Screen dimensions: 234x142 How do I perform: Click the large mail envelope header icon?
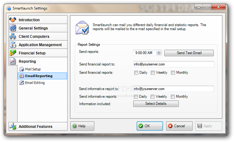[x=82, y=28]
